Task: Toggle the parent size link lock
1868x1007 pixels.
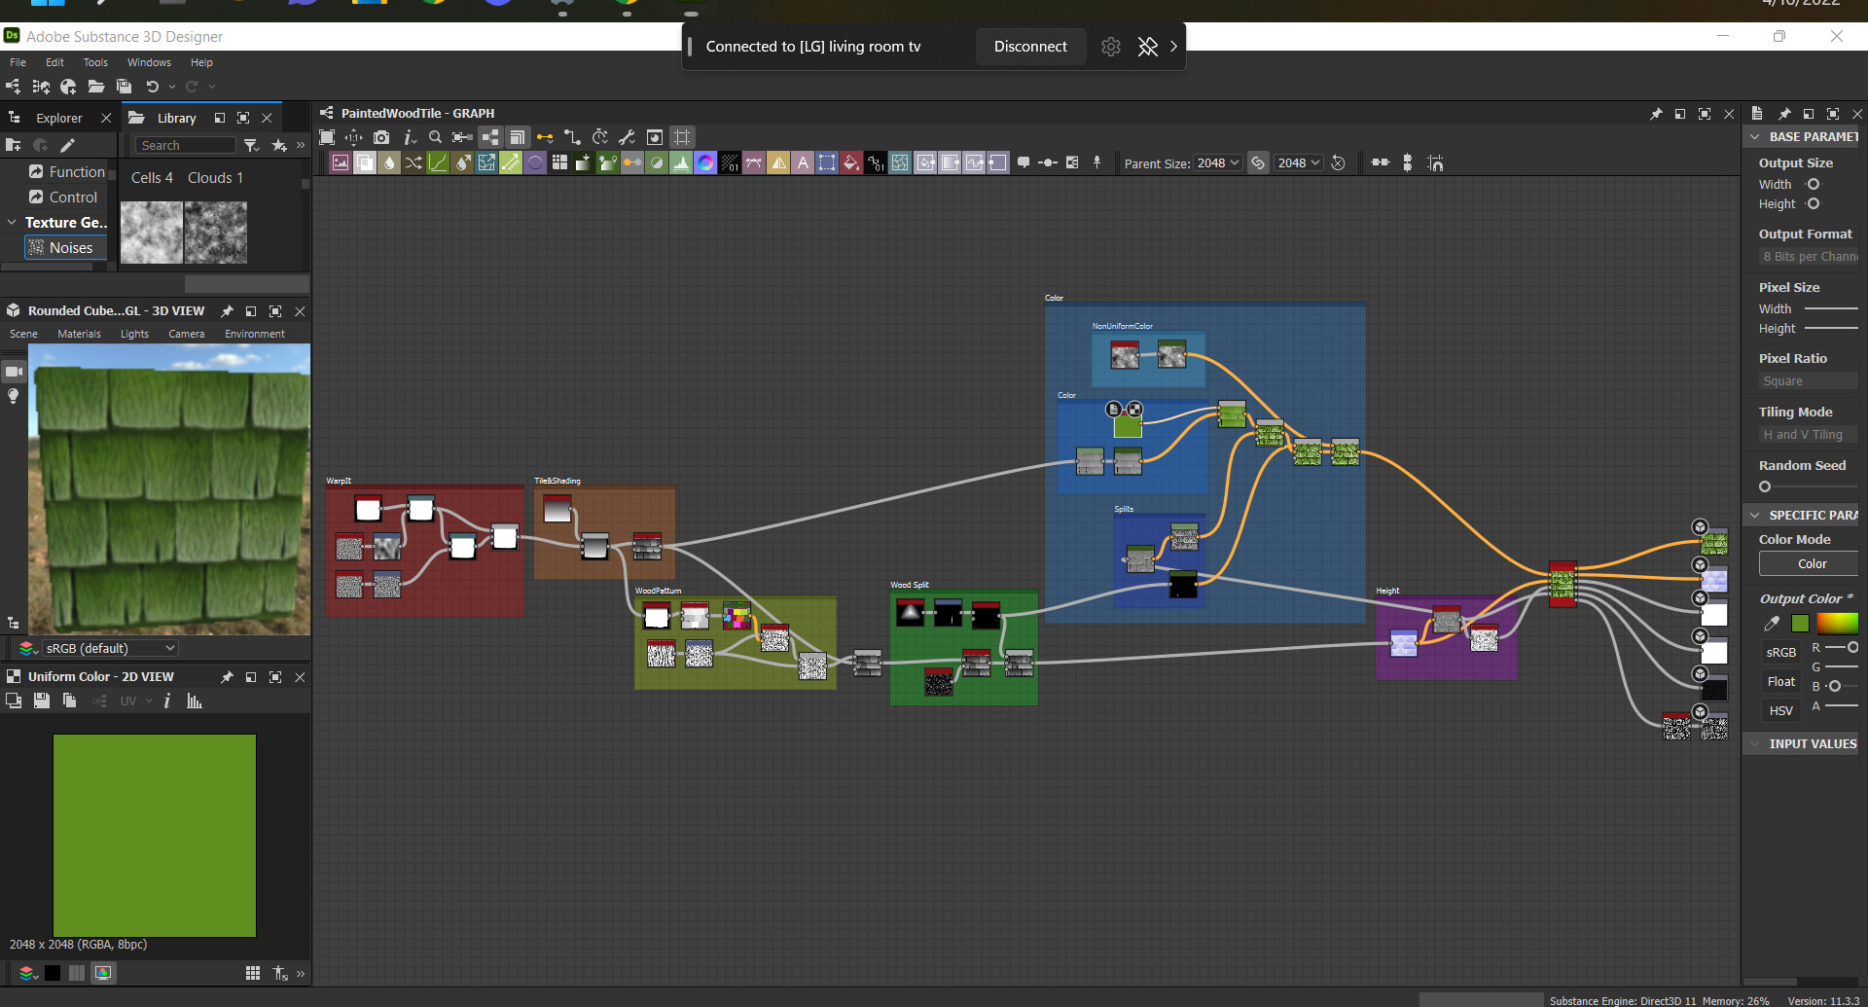Action: [x=1258, y=162]
